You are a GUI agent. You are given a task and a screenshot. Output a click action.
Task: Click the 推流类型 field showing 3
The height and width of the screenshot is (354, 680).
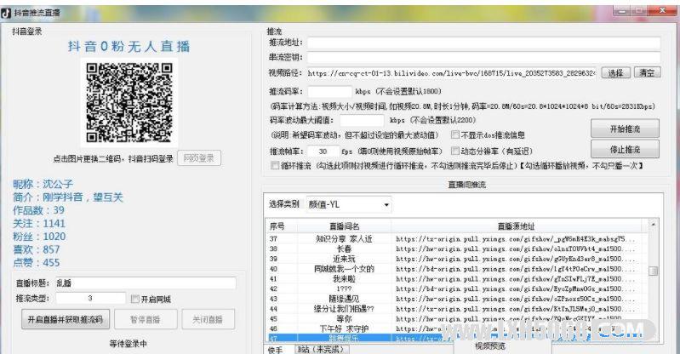coord(90,299)
